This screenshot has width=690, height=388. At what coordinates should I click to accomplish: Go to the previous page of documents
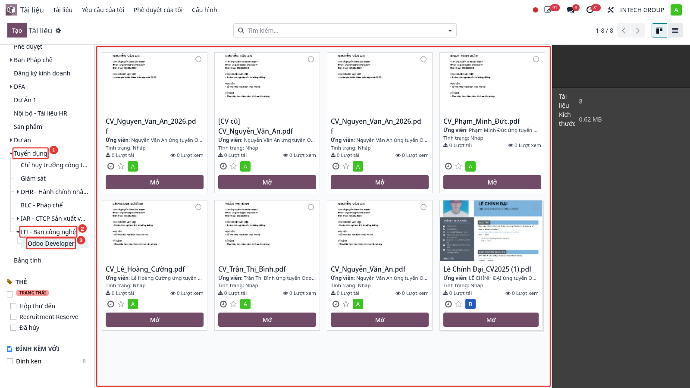tap(624, 31)
